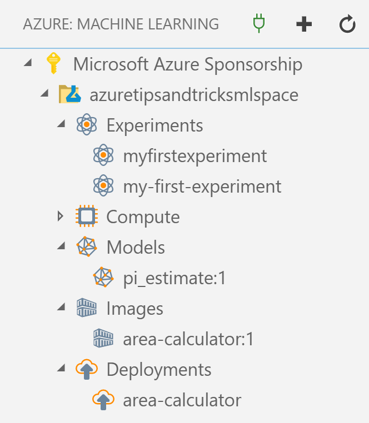The width and height of the screenshot is (369, 423).
Task: Click the Deployments cloud upload icon
Action: coord(87,369)
